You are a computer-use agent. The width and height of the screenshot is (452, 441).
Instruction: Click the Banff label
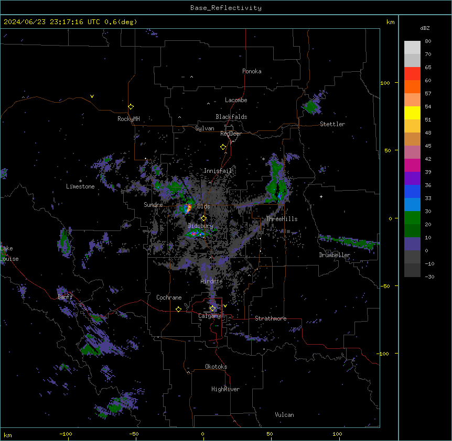(x=65, y=297)
